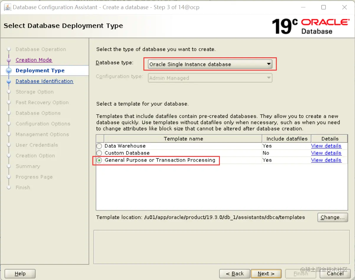This screenshot has height=280, width=355.
Task: Click the Database Operation step
Action: click(x=41, y=49)
